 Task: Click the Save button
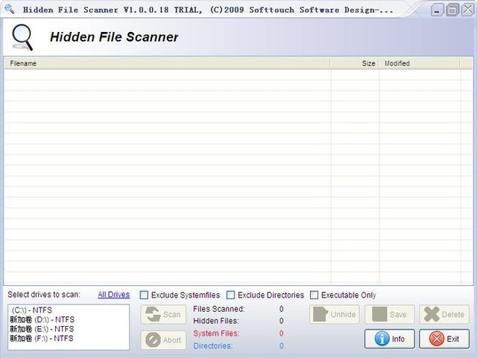click(389, 314)
